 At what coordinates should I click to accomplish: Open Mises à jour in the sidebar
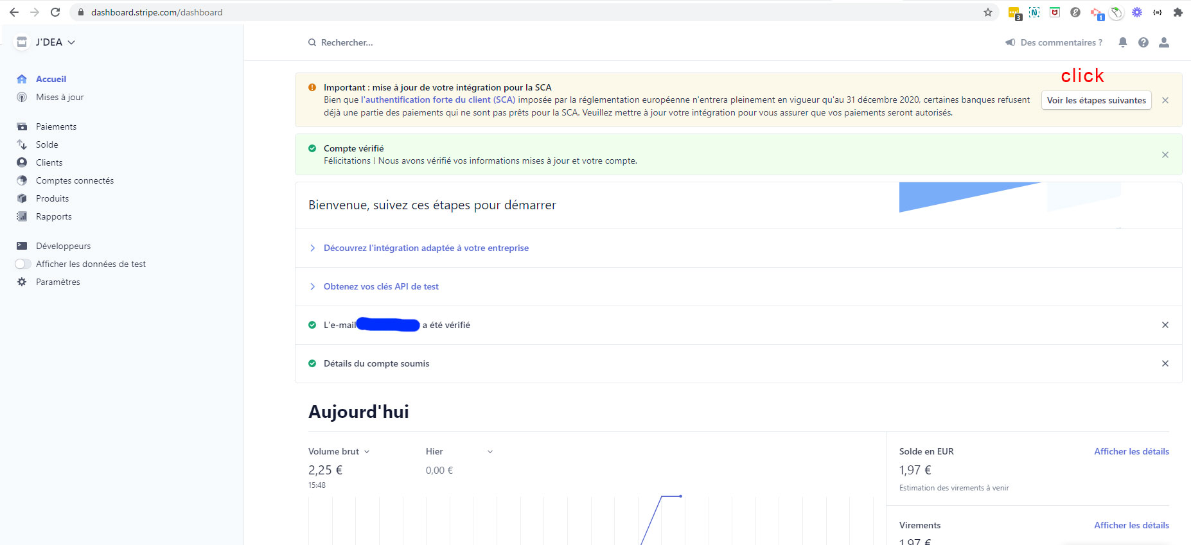point(60,97)
